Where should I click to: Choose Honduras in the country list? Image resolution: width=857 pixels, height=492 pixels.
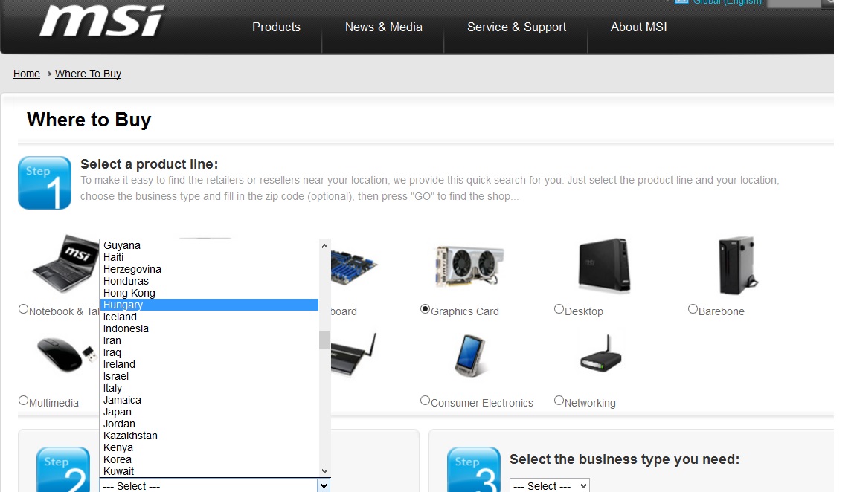[209, 281]
